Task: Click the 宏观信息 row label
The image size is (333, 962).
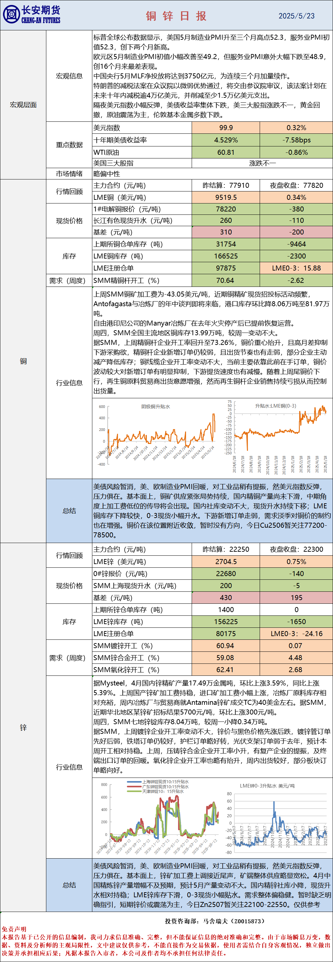Action: (69, 76)
